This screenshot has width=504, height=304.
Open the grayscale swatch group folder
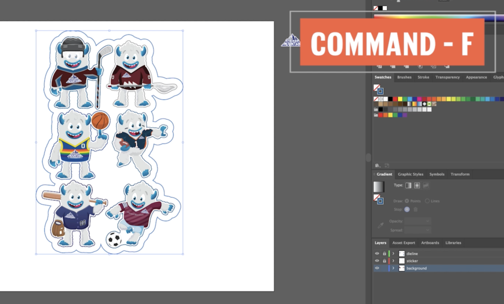[x=376, y=109]
